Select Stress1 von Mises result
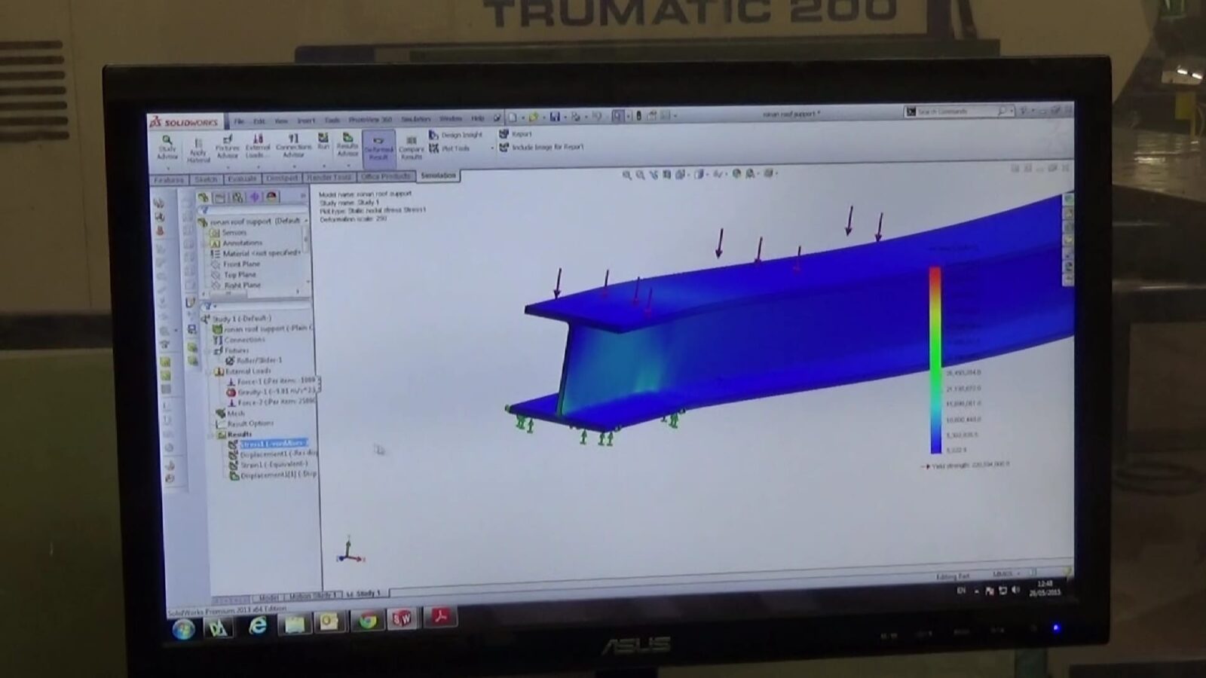The image size is (1206, 678). point(268,444)
